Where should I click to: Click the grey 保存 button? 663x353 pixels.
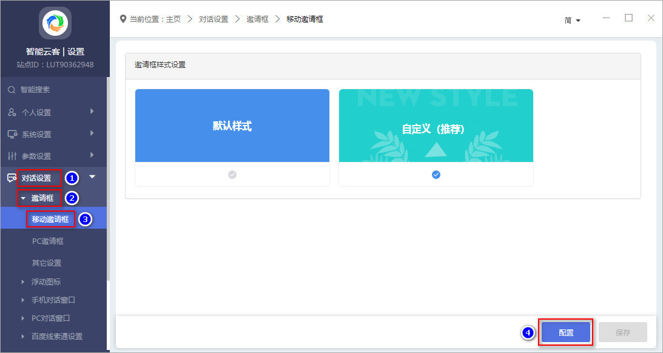(623, 332)
